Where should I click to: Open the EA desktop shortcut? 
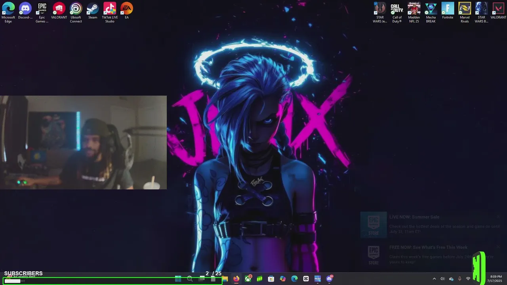click(x=127, y=11)
